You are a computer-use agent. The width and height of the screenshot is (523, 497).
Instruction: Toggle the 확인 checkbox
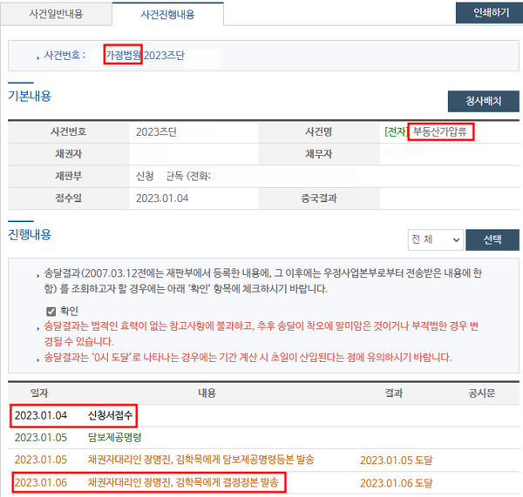(x=51, y=311)
